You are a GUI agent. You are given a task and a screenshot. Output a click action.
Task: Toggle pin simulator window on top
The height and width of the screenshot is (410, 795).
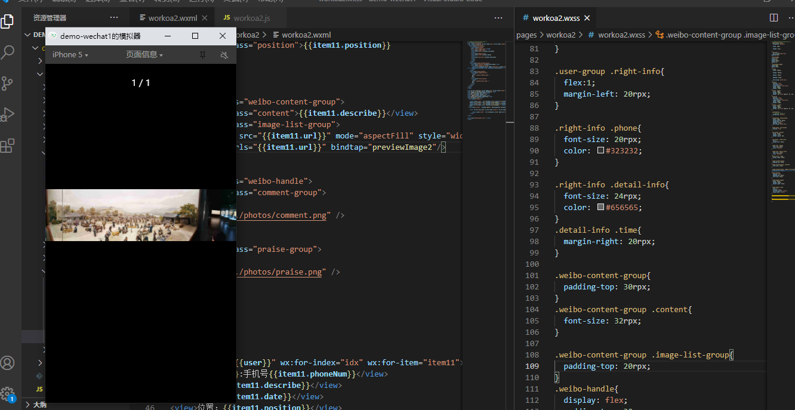coord(202,55)
